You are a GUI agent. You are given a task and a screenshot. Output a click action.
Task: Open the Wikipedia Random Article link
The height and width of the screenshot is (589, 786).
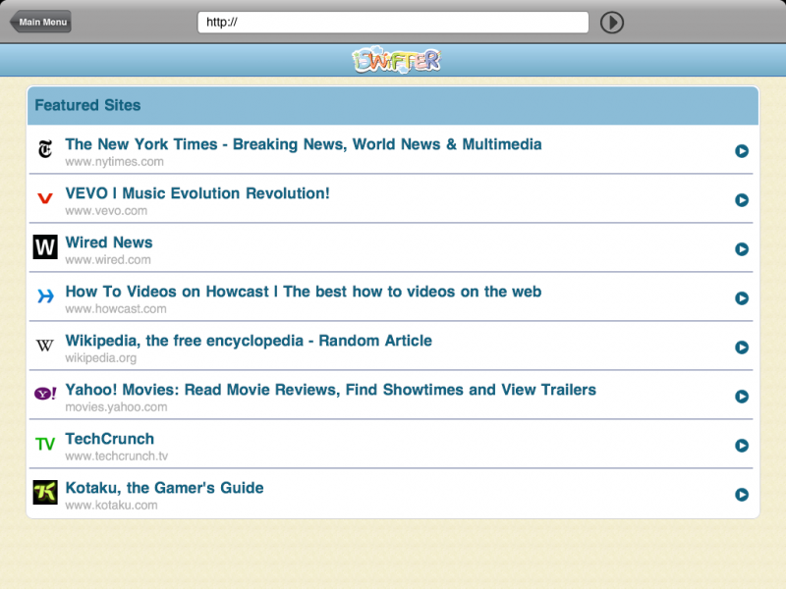pyautogui.click(x=249, y=341)
